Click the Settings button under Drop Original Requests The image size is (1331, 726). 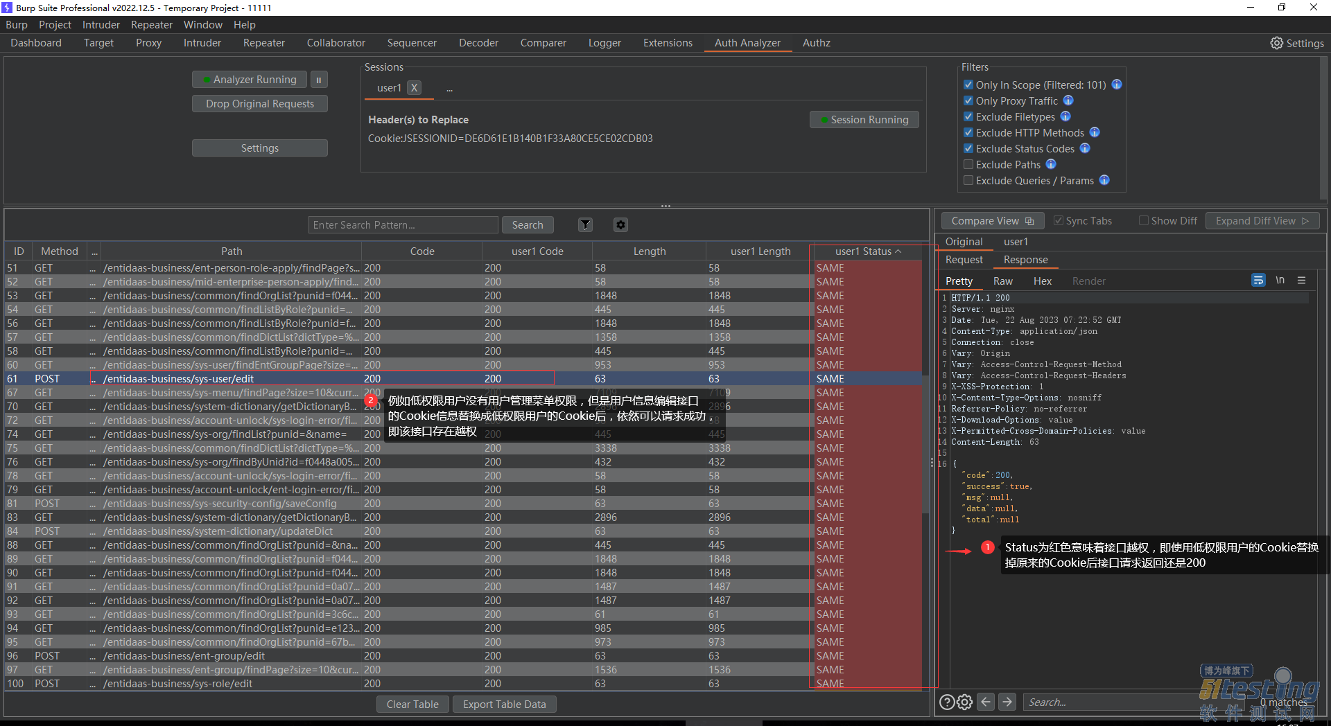click(x=260, y=148)
